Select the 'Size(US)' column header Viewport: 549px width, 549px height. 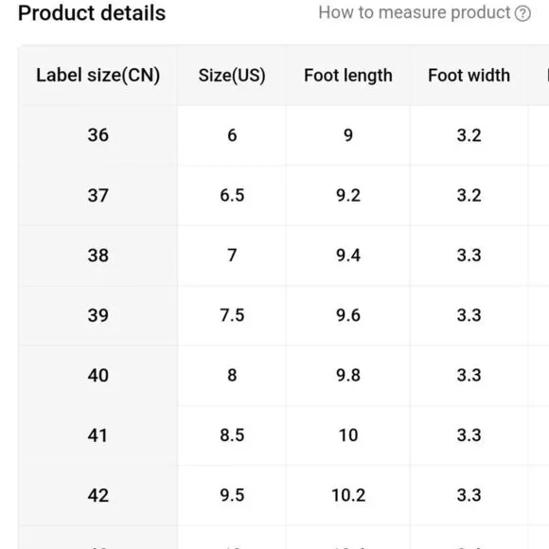coord(232,76)
